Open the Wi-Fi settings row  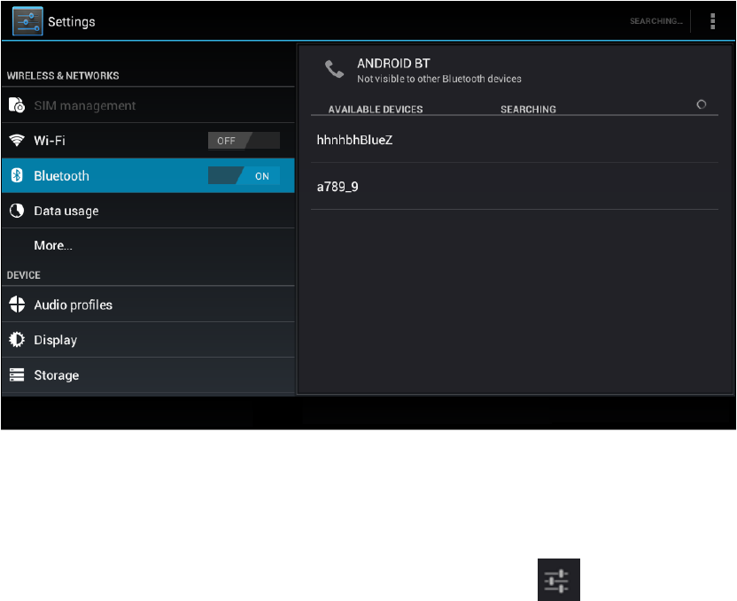tap(148, 141)
